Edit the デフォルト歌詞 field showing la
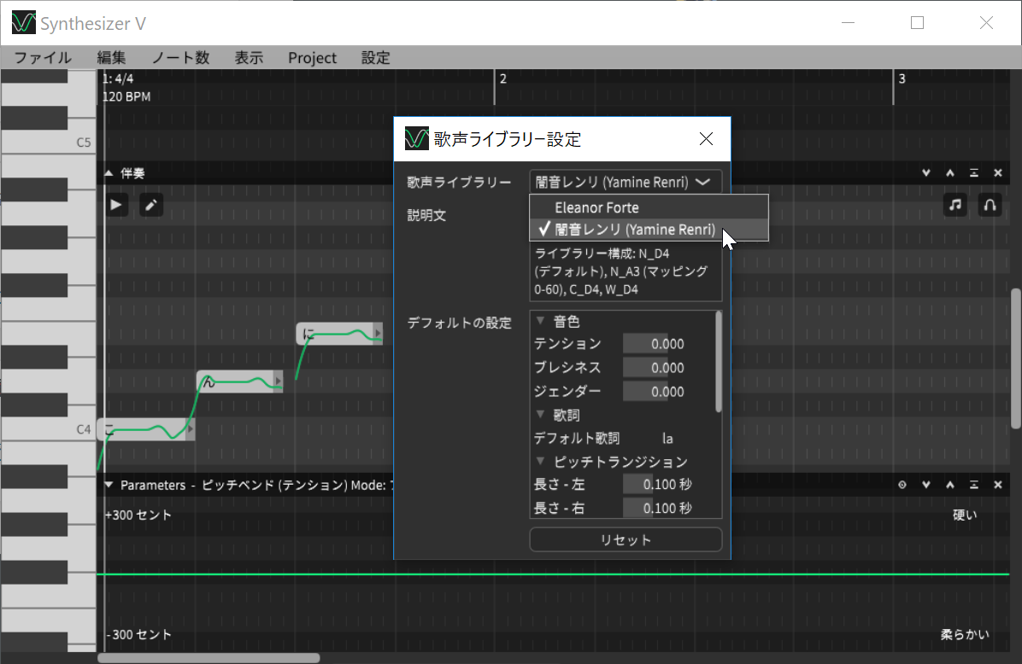Image resolution: width=1022 pixels, height=664 pixels. [x=667, y=439]
